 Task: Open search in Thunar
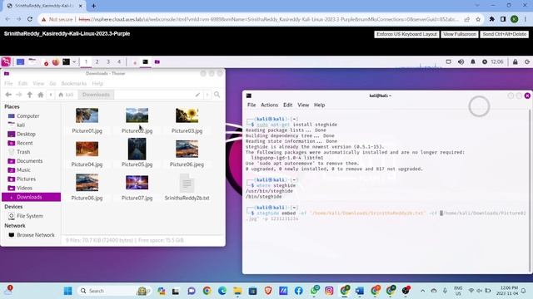pos(217,95)
